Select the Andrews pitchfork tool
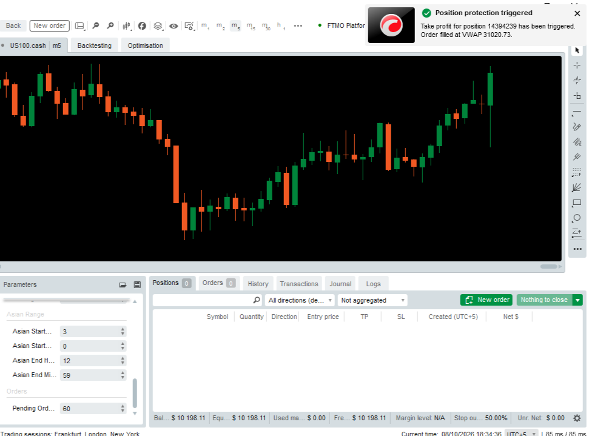 click(x=577, y=156)
